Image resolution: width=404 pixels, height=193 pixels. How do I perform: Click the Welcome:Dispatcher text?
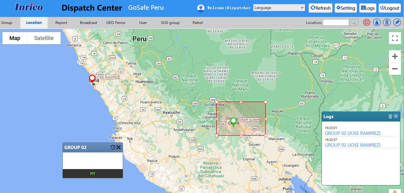coord(229,8)
